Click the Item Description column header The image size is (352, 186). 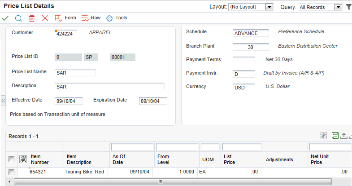click(x=79, y=159)
